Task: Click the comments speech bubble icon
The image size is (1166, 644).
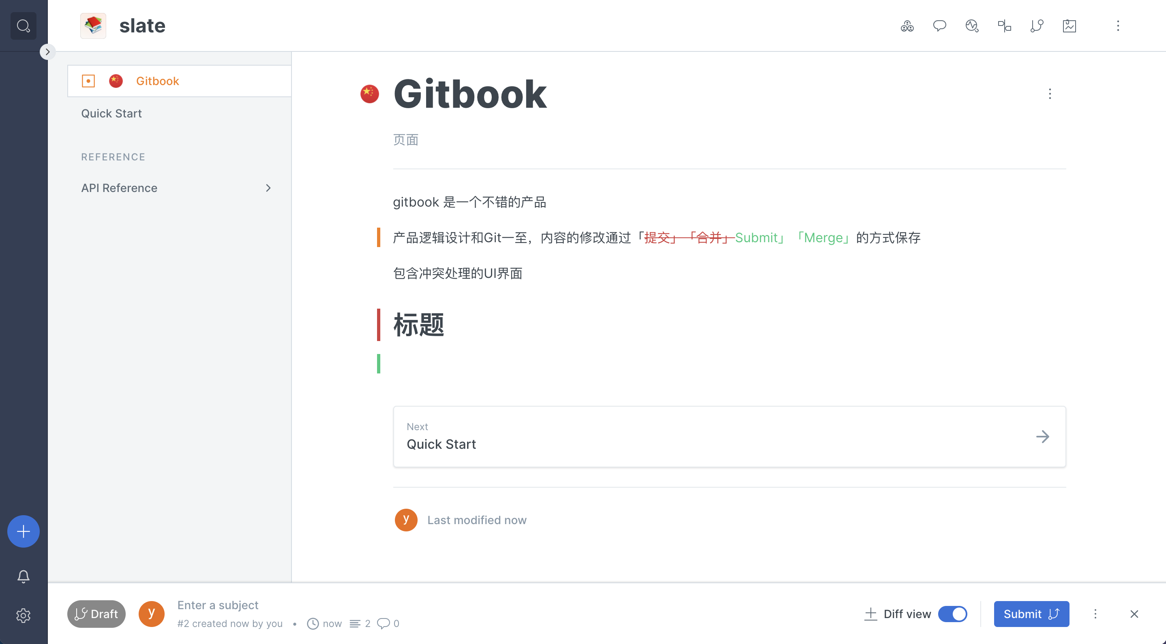Action: click(x=939, y=26)
